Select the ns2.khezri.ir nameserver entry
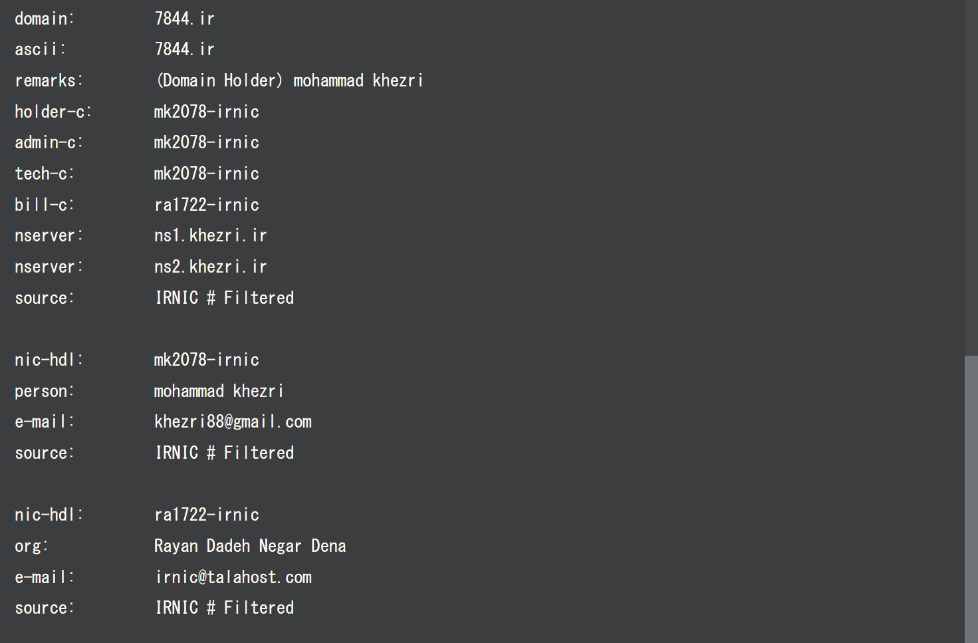The image size is (978, 643). (210, 267)
